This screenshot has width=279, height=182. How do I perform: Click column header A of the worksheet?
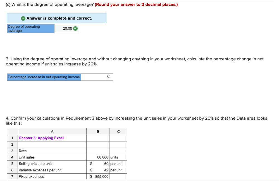click(x=52, y=131)
